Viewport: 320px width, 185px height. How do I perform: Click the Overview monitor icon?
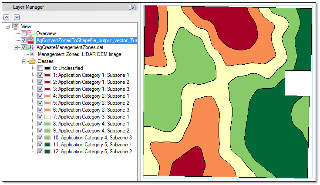tap(31, 33)
